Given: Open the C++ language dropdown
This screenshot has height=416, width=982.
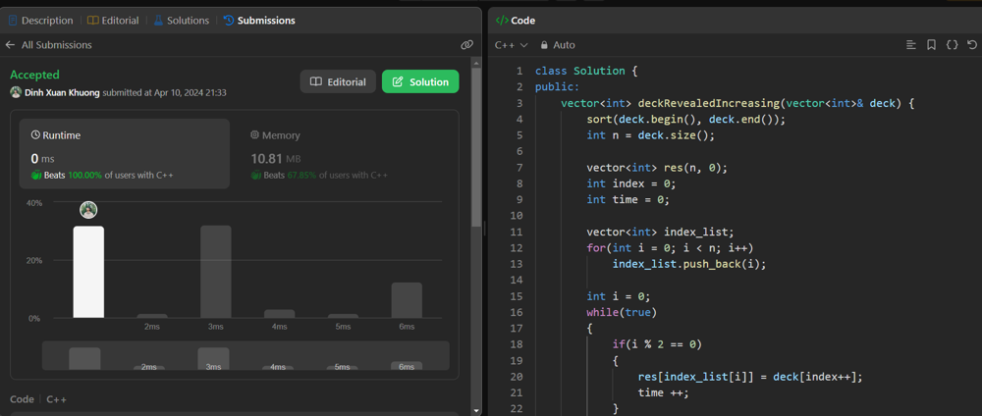Looking at the screenshot, I should [x=511, y=45].
